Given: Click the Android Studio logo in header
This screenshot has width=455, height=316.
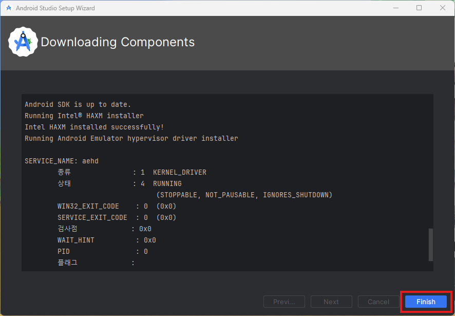Looking at the screenshot, I should (23, 42).
